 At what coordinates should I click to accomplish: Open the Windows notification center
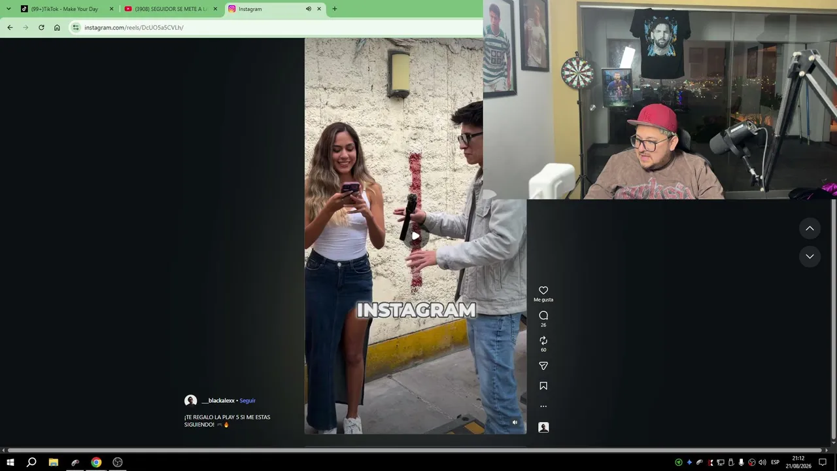(823, 462)
